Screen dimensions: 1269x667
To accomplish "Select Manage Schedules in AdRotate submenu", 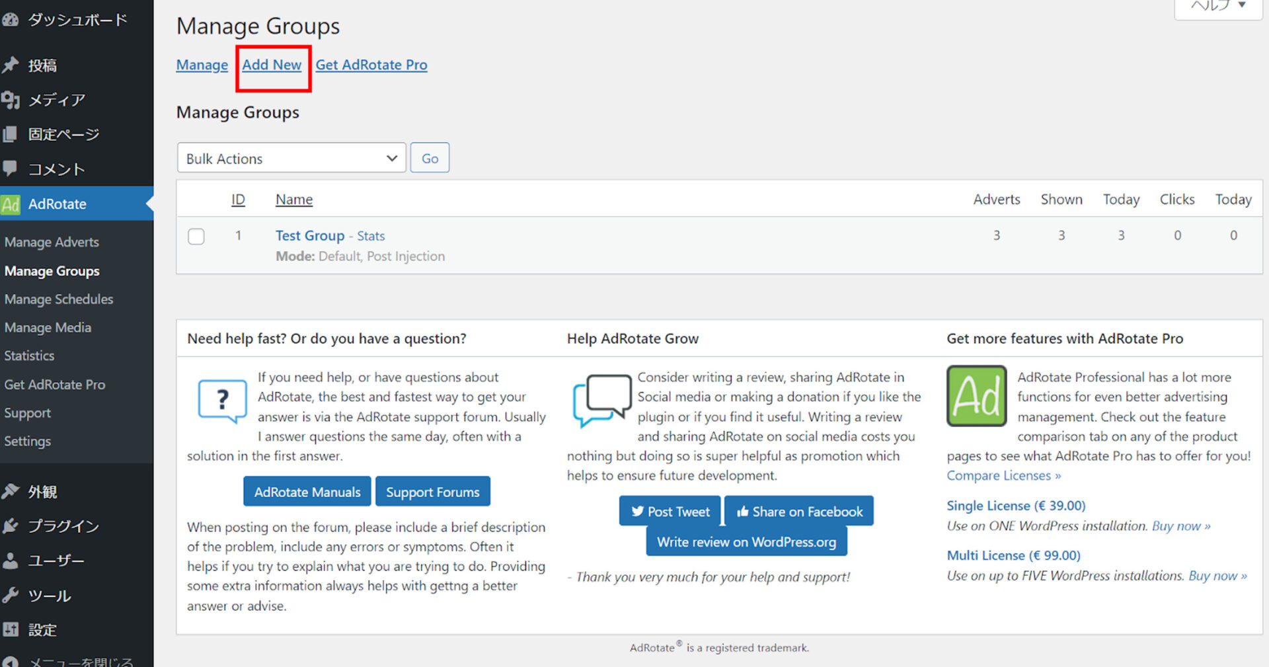I will 59,299.
